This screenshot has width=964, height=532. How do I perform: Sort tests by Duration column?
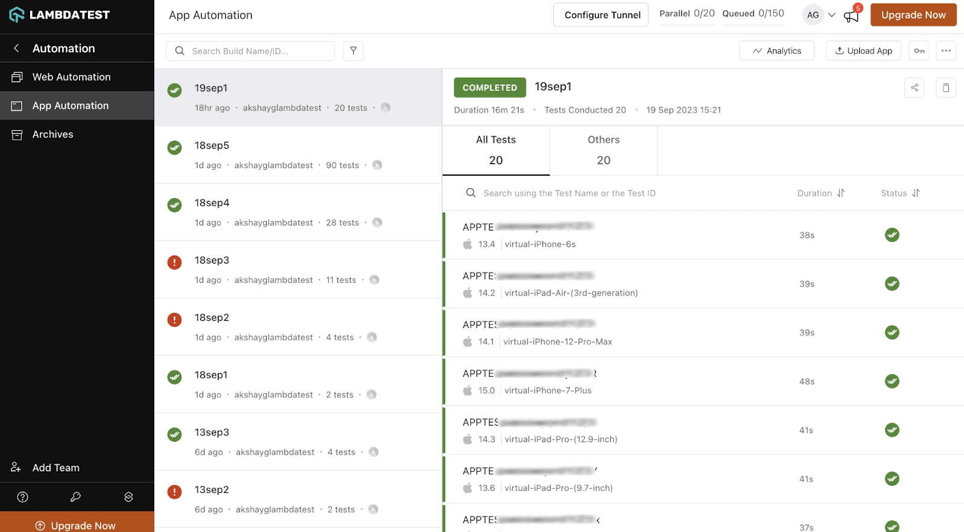(x=821, y=193)
